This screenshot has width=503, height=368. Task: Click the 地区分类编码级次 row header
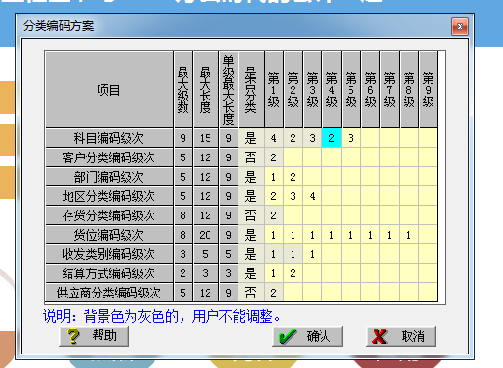109,196
